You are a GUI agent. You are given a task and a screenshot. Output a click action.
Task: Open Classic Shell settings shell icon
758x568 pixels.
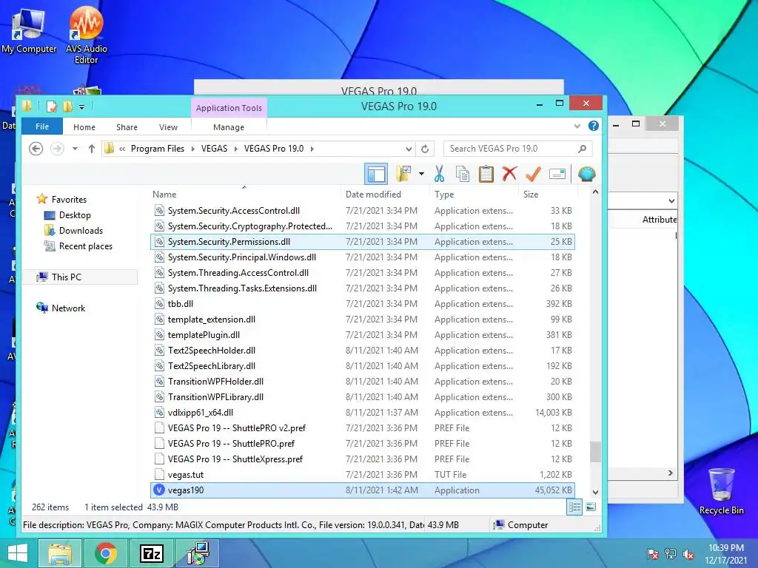click(586, 174)
